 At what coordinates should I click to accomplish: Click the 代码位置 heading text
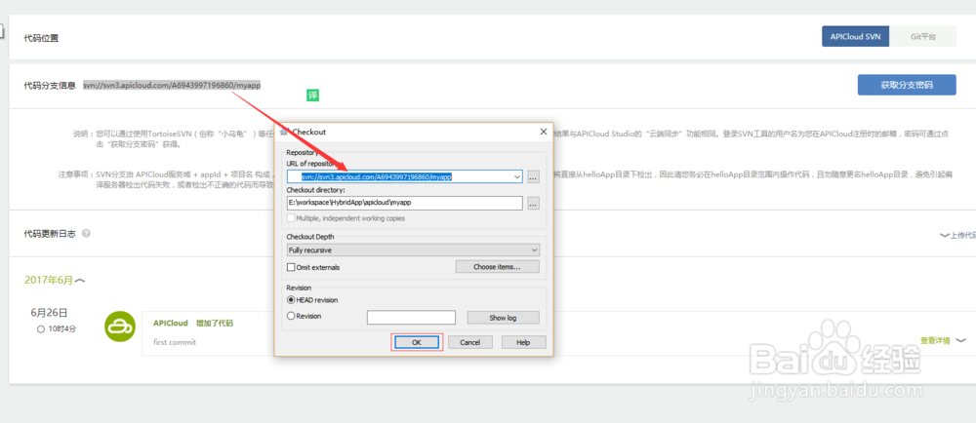(41, 38)
